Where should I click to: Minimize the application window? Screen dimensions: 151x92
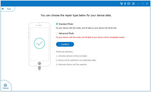click(138, 4)
